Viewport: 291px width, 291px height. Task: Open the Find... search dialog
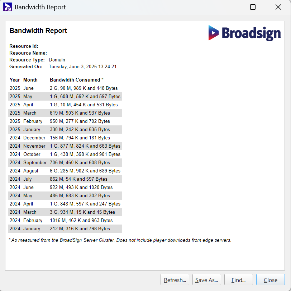[x=238, y=280]
